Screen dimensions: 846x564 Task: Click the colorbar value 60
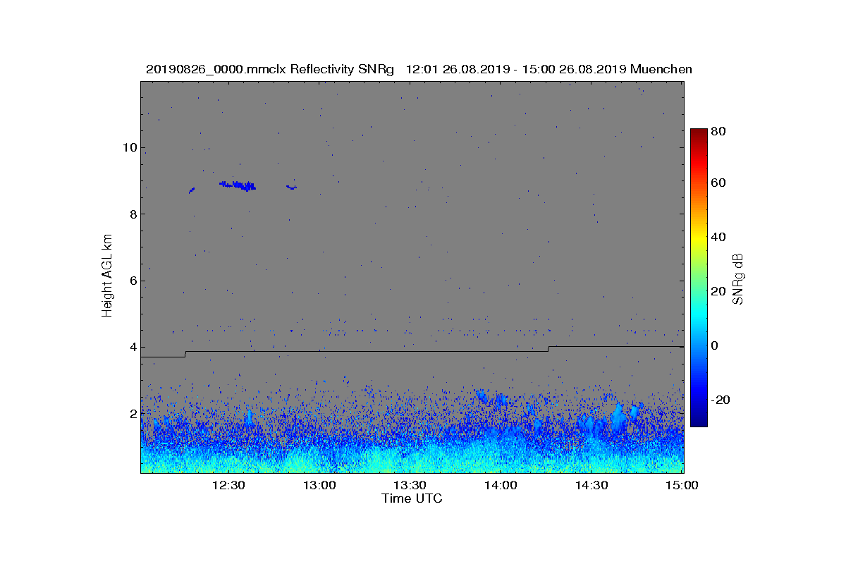tap(718, 183)
